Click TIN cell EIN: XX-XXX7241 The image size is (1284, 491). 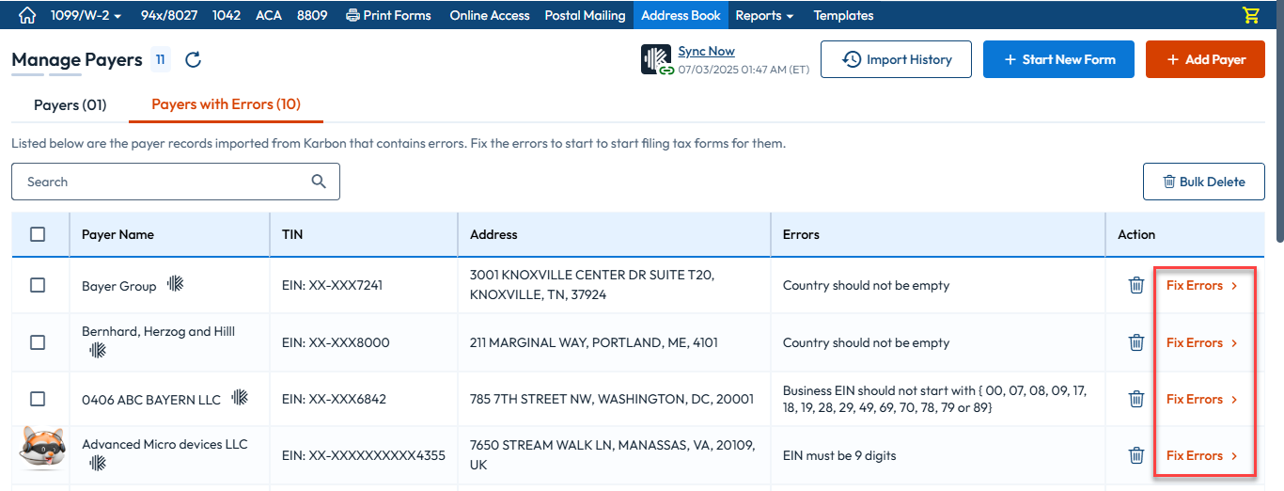tap(332, 285)
